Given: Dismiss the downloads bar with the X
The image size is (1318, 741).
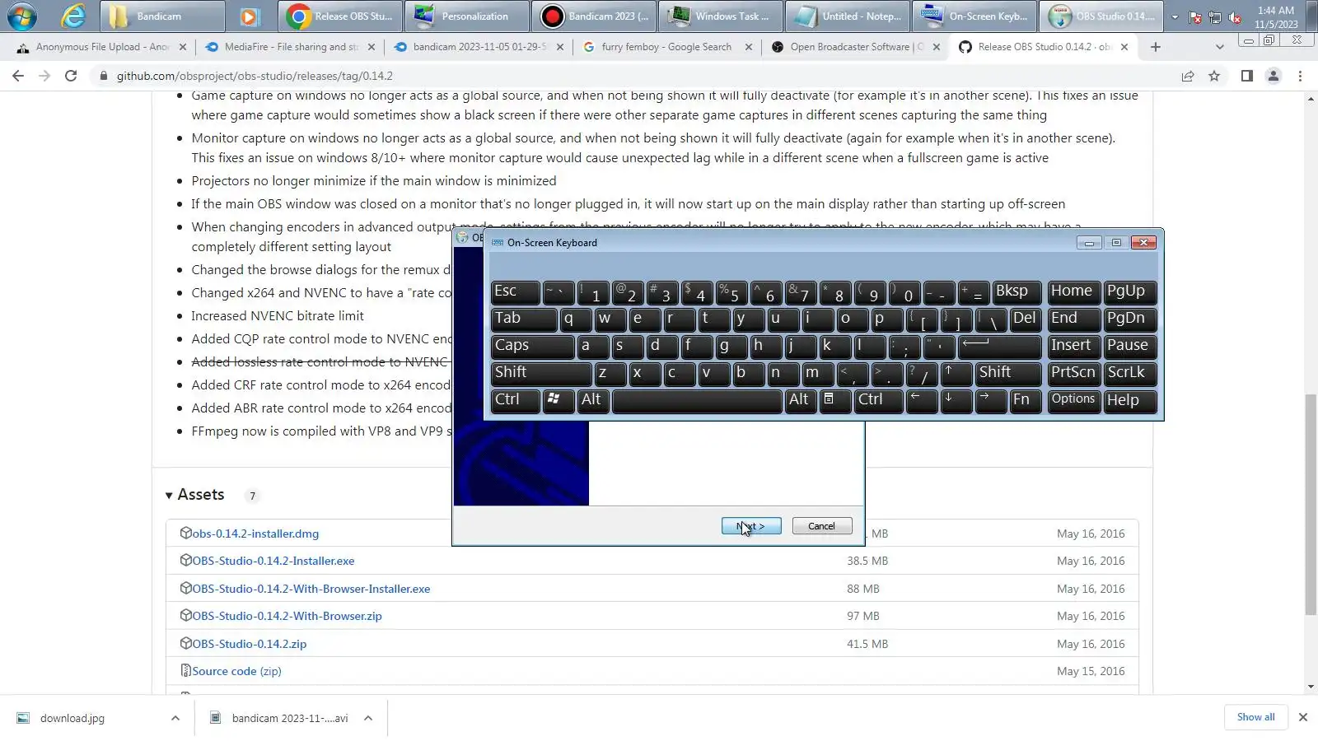Looking at the screenshot, I should [1303, 717].
